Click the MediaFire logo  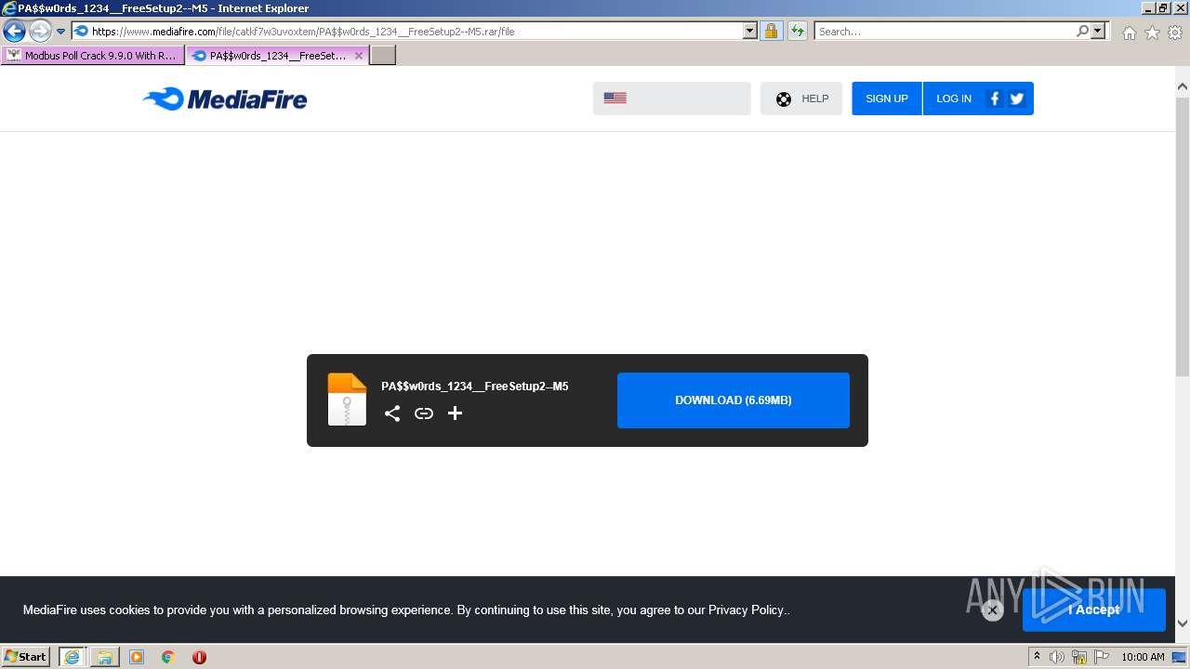(224, 98)
